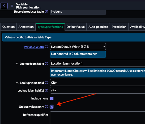145x124 pixels.
Task: Switch to the Question tab
Action: [8, 27]
